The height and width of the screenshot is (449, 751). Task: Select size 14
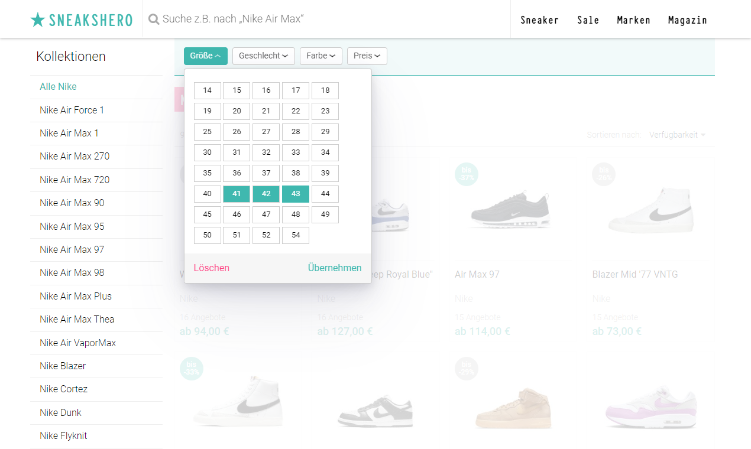point(208,90)
